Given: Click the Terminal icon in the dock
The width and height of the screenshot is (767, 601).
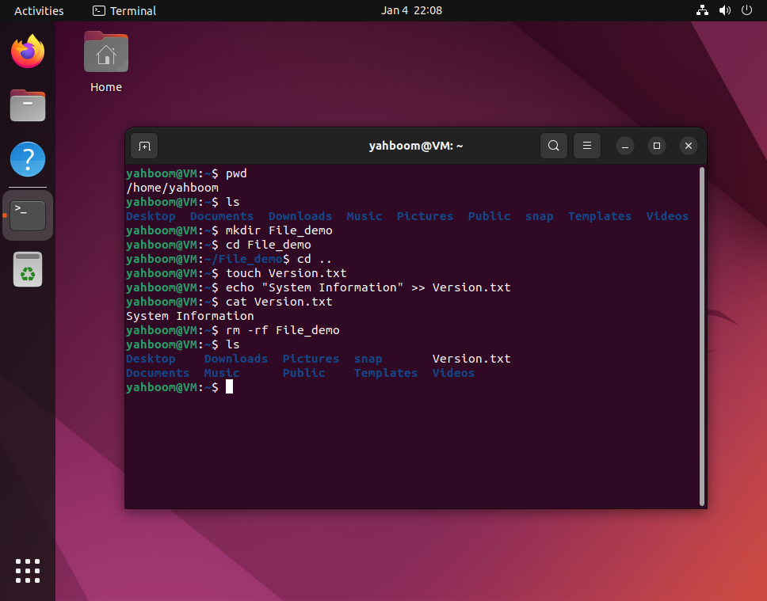Looking at the screenshot, I should click(27, 215).
